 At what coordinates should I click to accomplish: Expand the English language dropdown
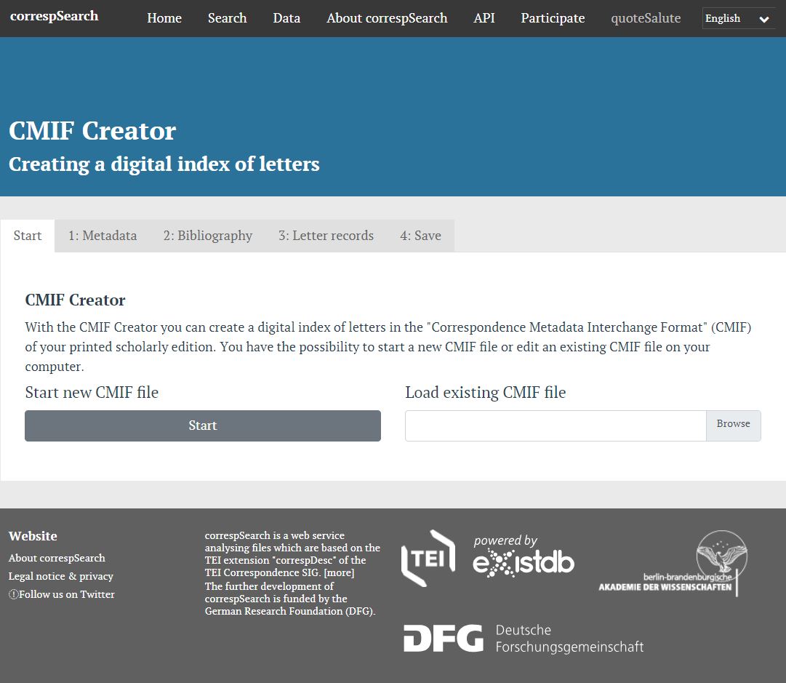click(739, 19)
